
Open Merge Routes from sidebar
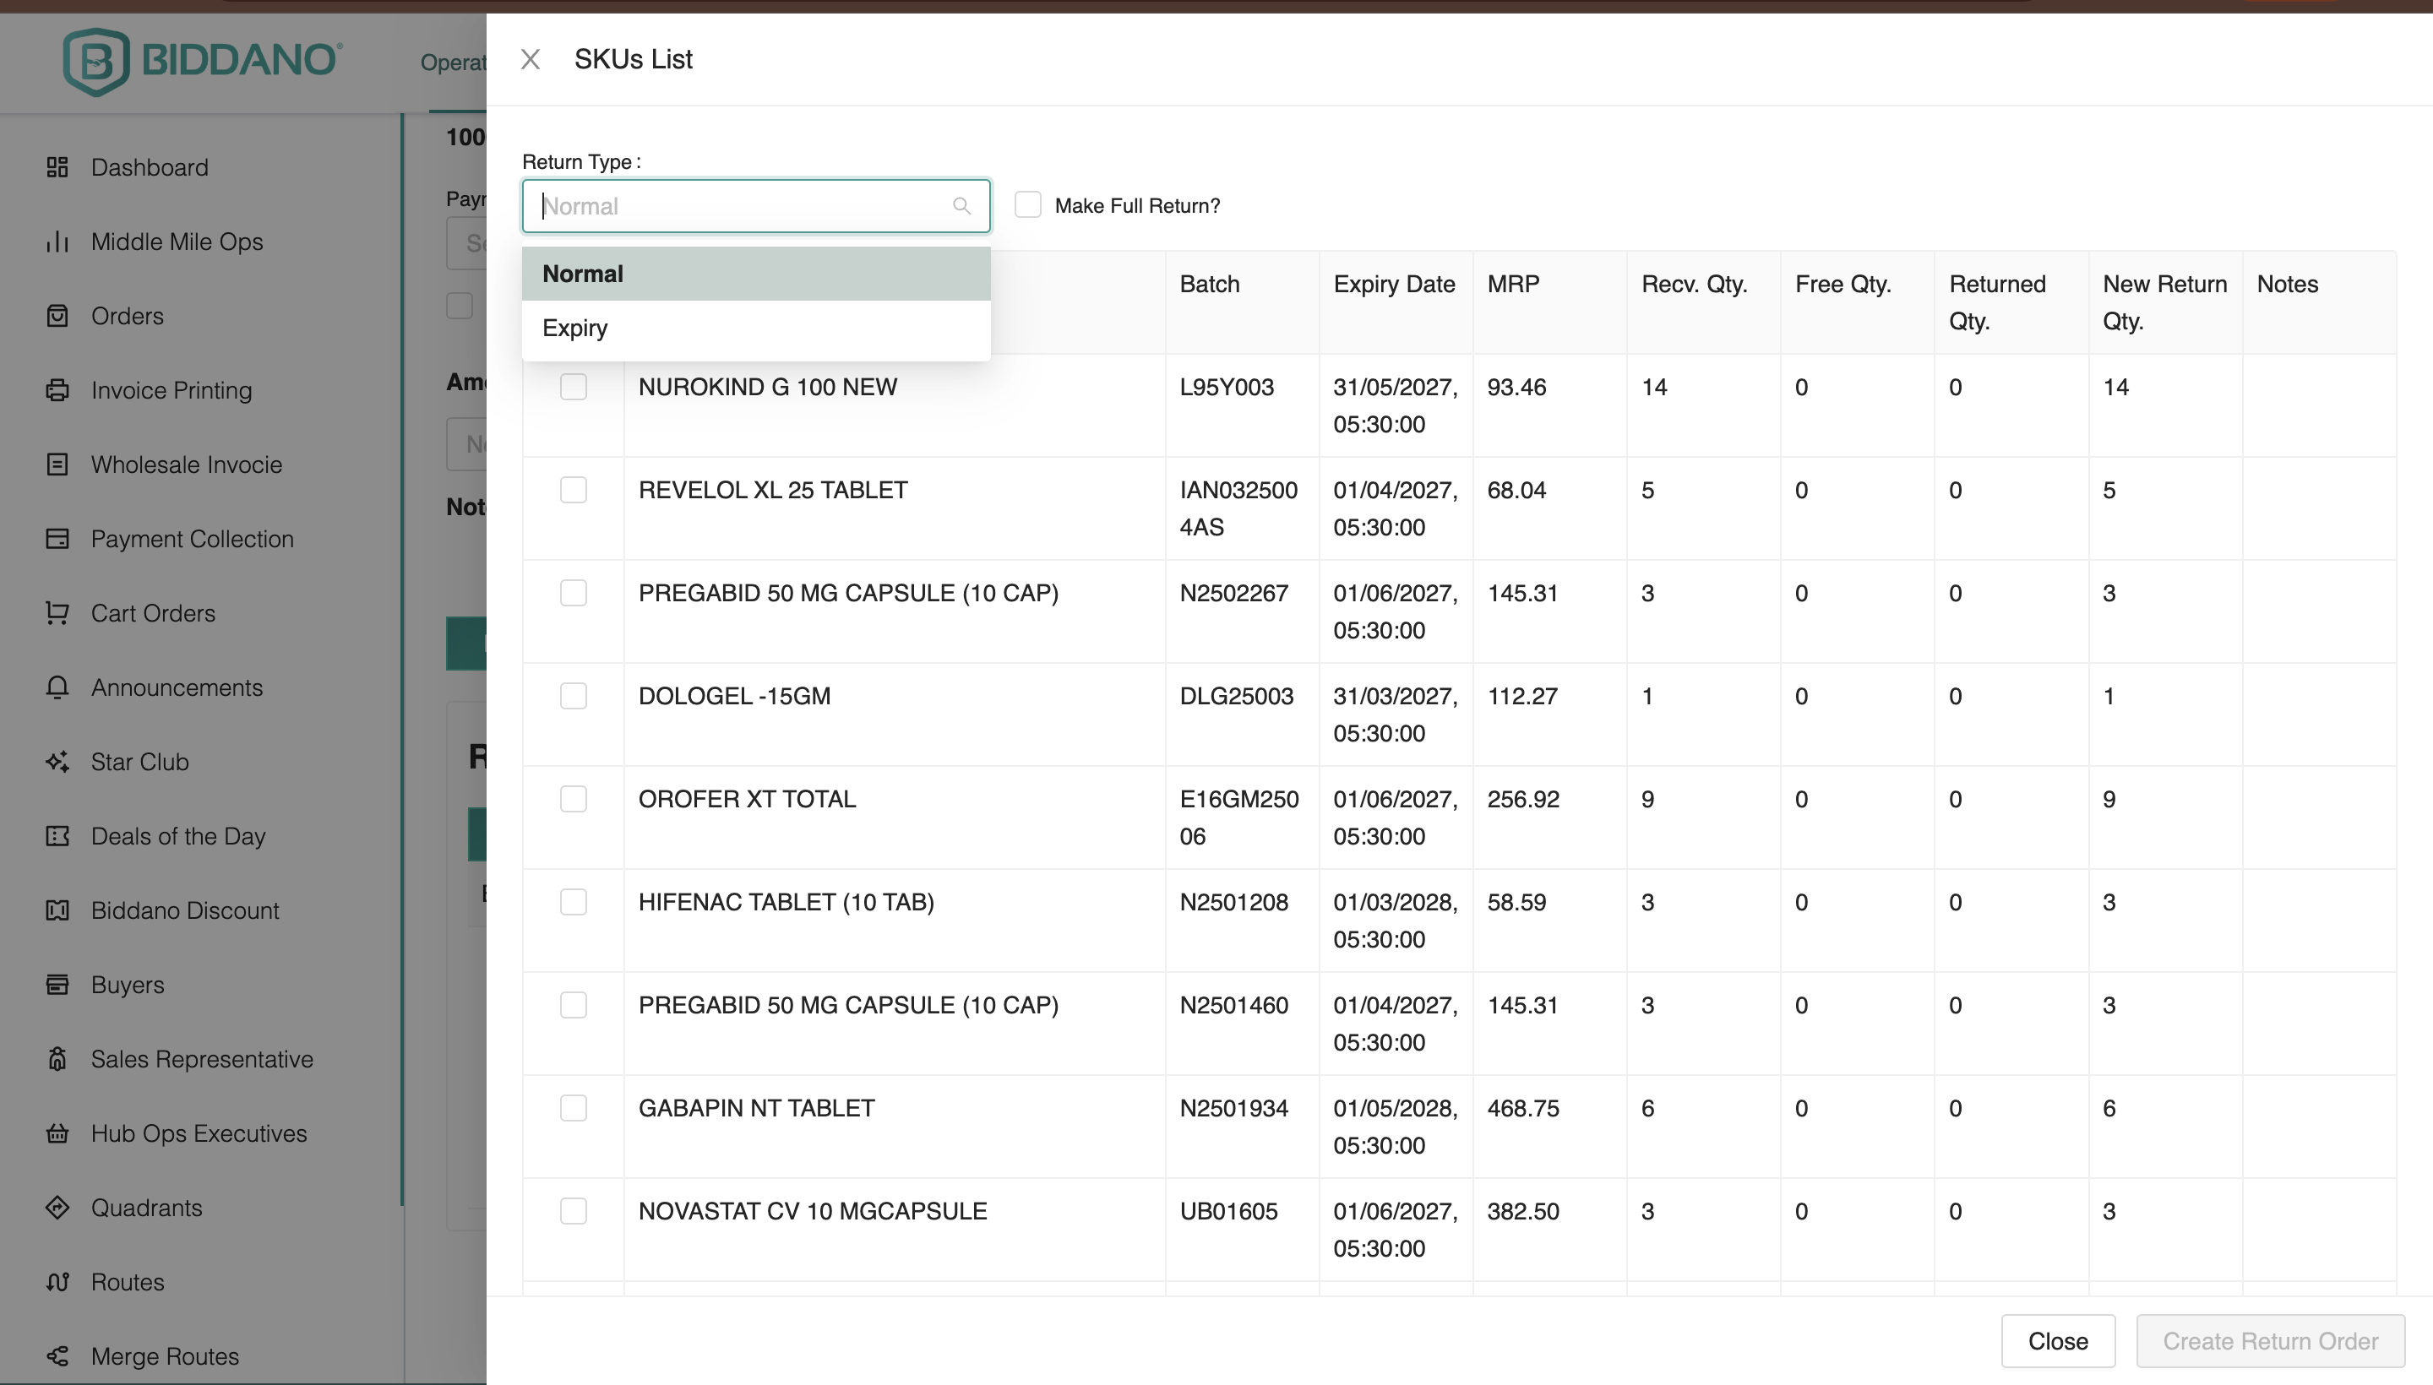[x=165, y=1355]
